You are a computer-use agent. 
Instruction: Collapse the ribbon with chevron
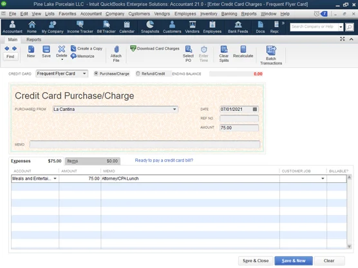351,39
